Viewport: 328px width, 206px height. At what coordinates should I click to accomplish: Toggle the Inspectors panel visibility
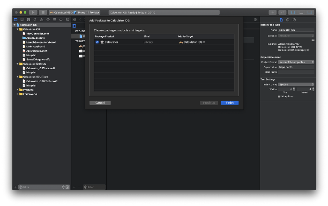pos(310,13)
